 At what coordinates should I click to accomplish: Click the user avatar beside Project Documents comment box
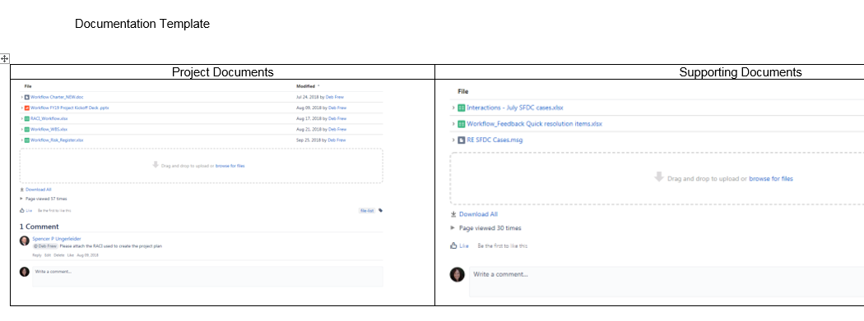pyautogui.click(x=25, y=272)
